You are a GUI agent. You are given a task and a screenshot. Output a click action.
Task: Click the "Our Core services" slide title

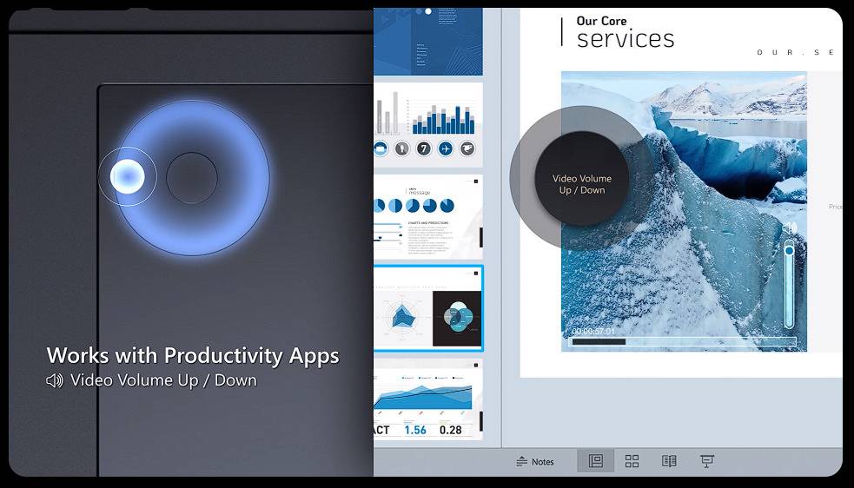(x=625, y=32)
